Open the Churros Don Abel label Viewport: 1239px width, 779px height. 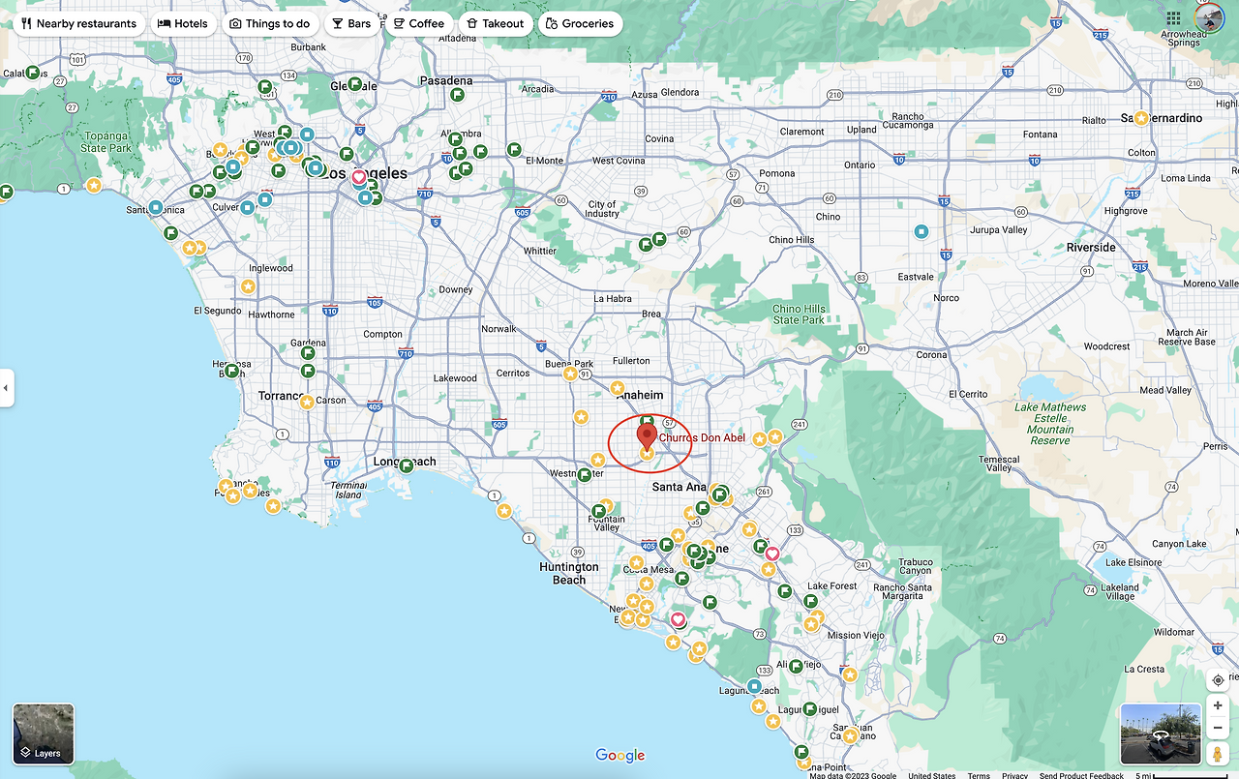tap(703, 437)
